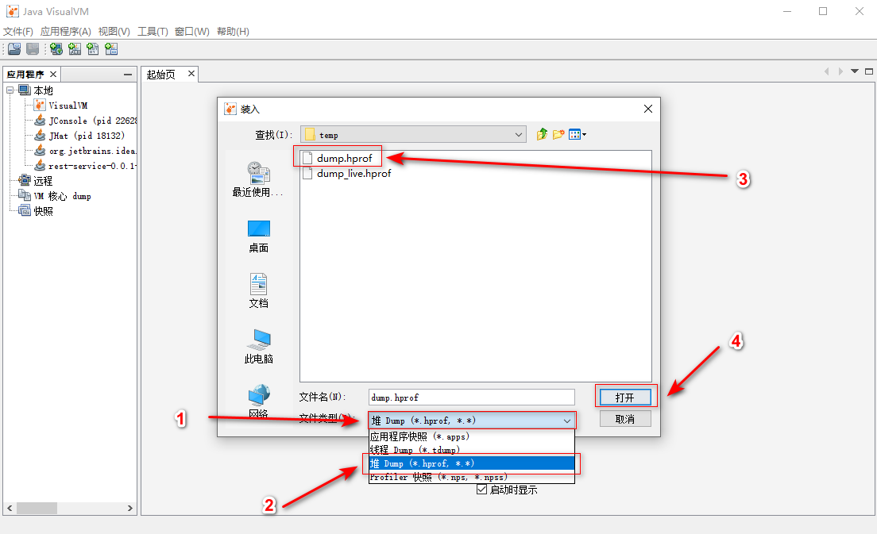
Task: Maximize the editor window area
Action: click(x=868, y=71)
